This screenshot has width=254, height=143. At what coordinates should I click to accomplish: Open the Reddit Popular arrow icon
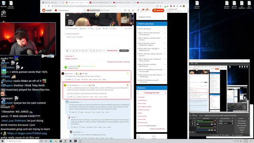point(125,10)
